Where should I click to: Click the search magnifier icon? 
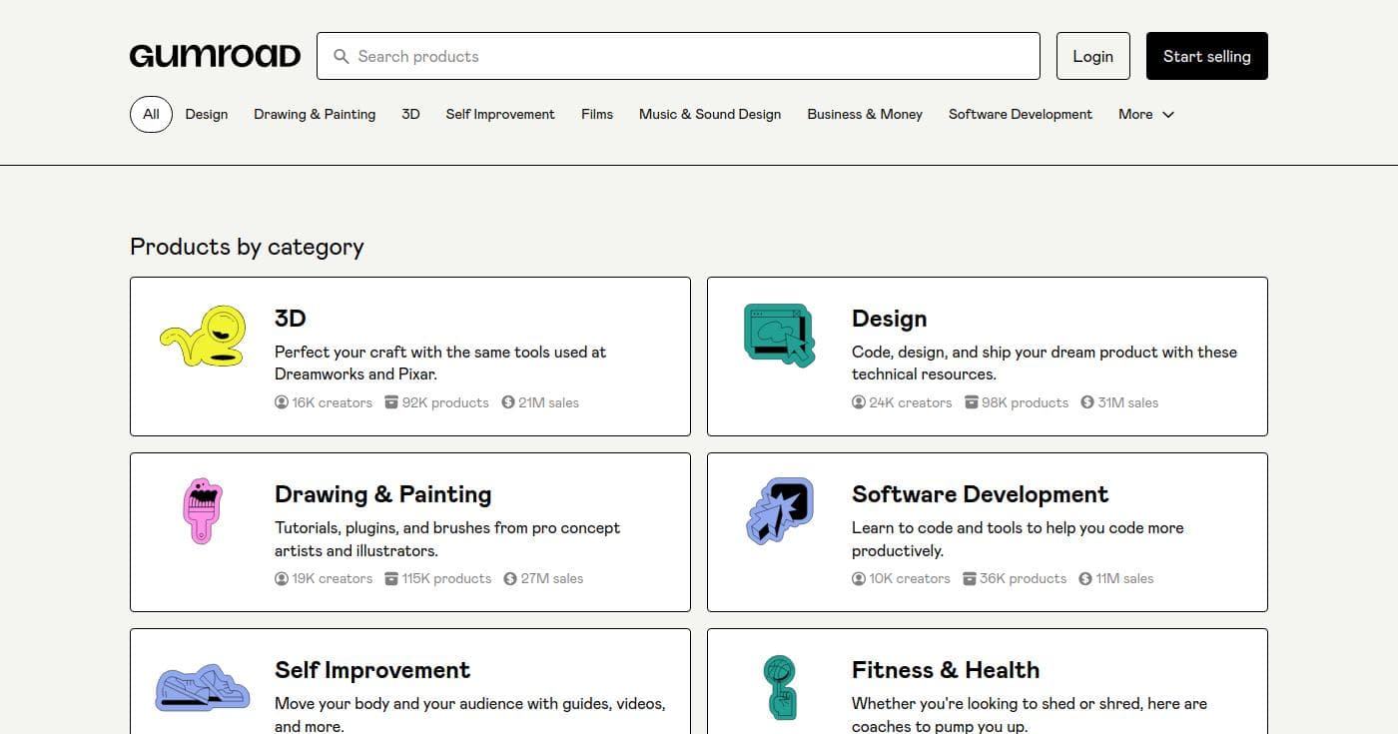point(341,56)
